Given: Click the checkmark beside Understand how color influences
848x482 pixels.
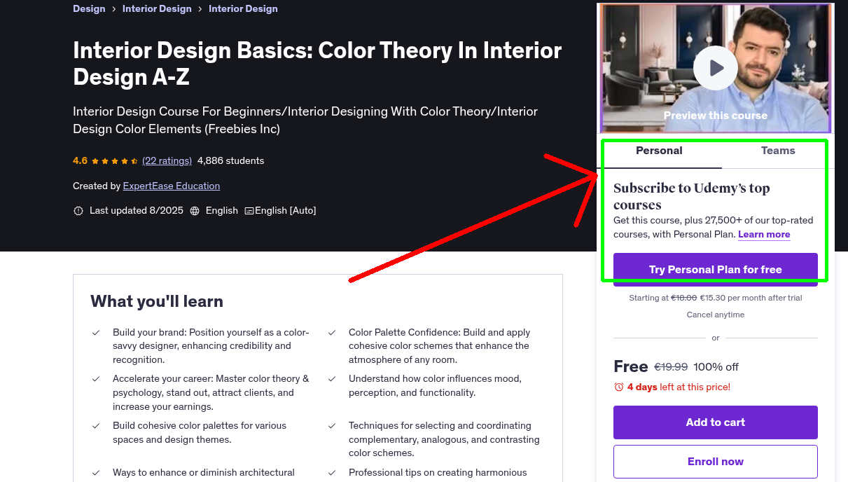Looking at the screenshot, I should (x=332, y=379).
